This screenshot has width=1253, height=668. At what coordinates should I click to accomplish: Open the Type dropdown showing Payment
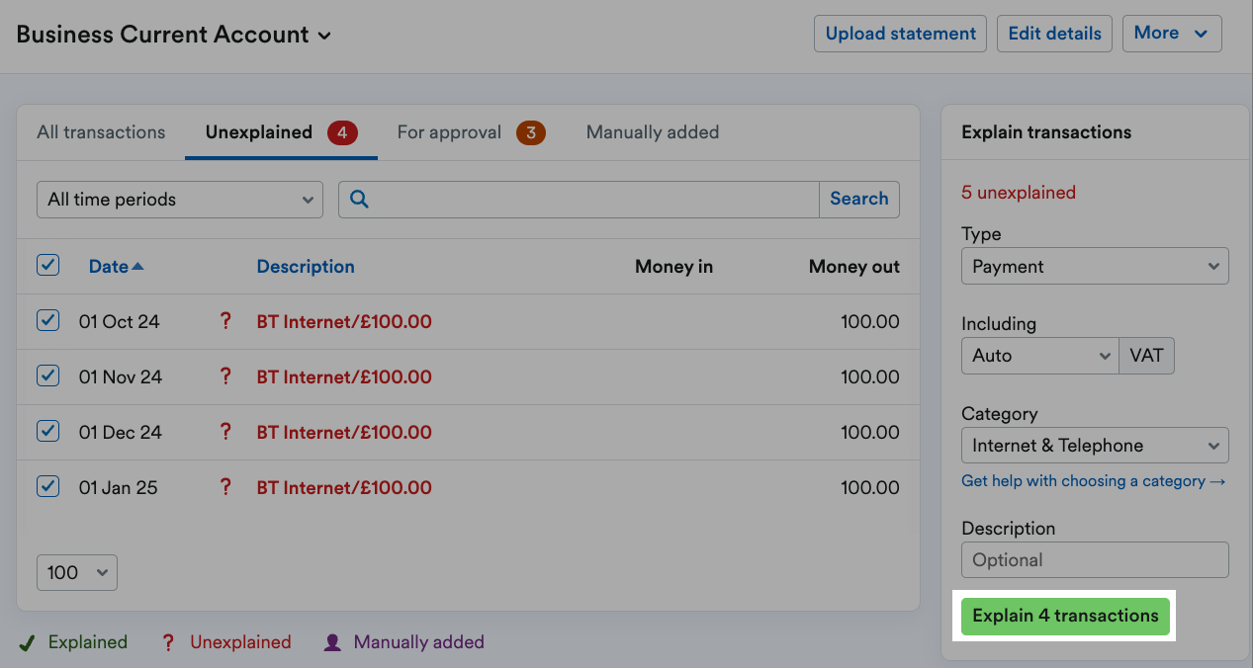tap(1095, 267)
